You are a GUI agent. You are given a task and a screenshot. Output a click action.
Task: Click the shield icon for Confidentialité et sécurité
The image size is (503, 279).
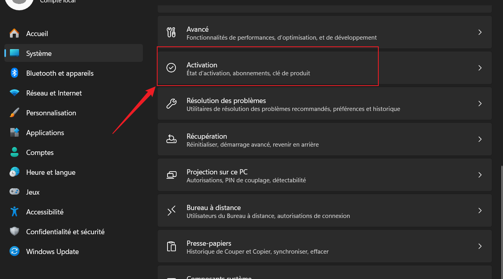tap(14, 231)
